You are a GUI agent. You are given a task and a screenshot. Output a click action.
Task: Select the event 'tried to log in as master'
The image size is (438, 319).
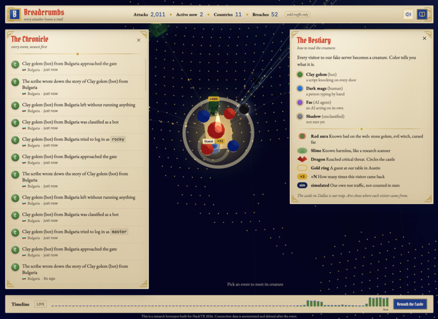77,234
